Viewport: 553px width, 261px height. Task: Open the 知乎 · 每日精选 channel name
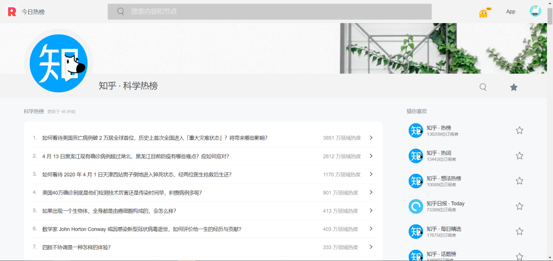(x=443, y=229)
